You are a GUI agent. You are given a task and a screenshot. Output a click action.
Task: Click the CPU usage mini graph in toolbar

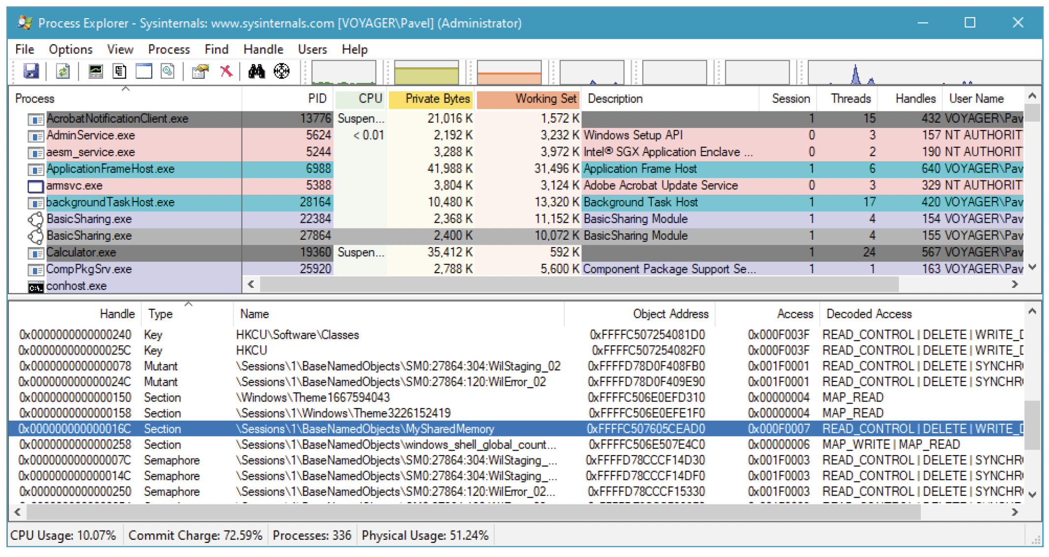[344, 72]
